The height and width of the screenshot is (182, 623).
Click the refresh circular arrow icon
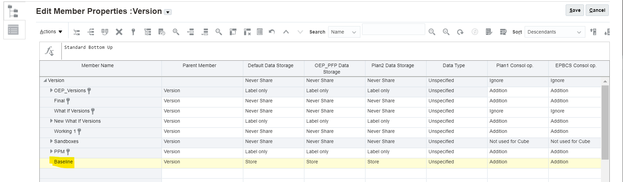point(460,32)
